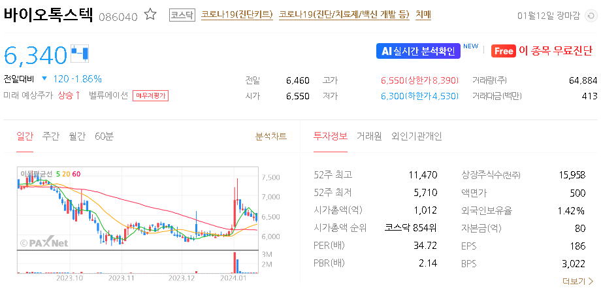Switch chart to 일간 tab
This screenshot has width=601, height=294.
pos(25,136)
